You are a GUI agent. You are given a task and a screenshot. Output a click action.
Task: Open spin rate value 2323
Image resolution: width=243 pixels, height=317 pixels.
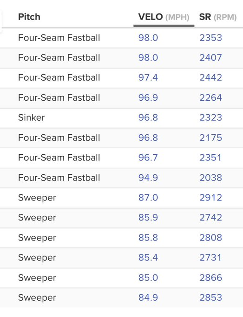[210, 117]
